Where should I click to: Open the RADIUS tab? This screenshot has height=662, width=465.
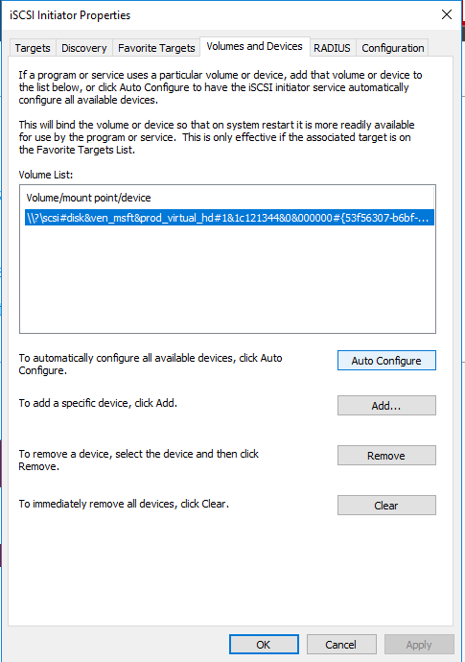(332, 48)
